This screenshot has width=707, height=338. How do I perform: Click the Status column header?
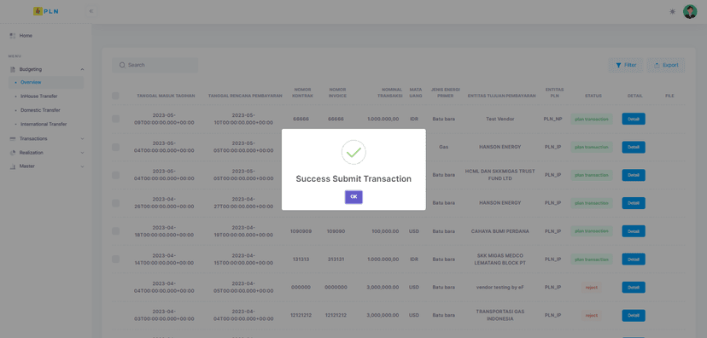[593, 96]
